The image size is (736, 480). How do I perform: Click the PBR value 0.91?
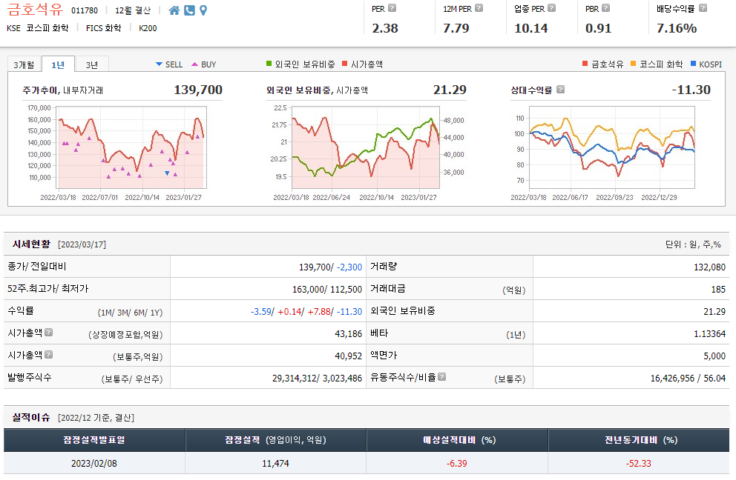click(599, 28)
